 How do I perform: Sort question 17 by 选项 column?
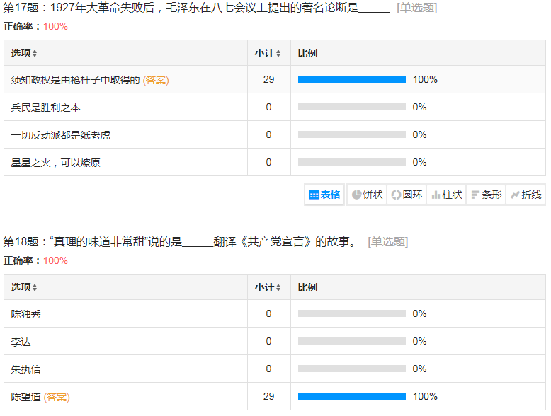pyautogui.click(x=25, y=53)
